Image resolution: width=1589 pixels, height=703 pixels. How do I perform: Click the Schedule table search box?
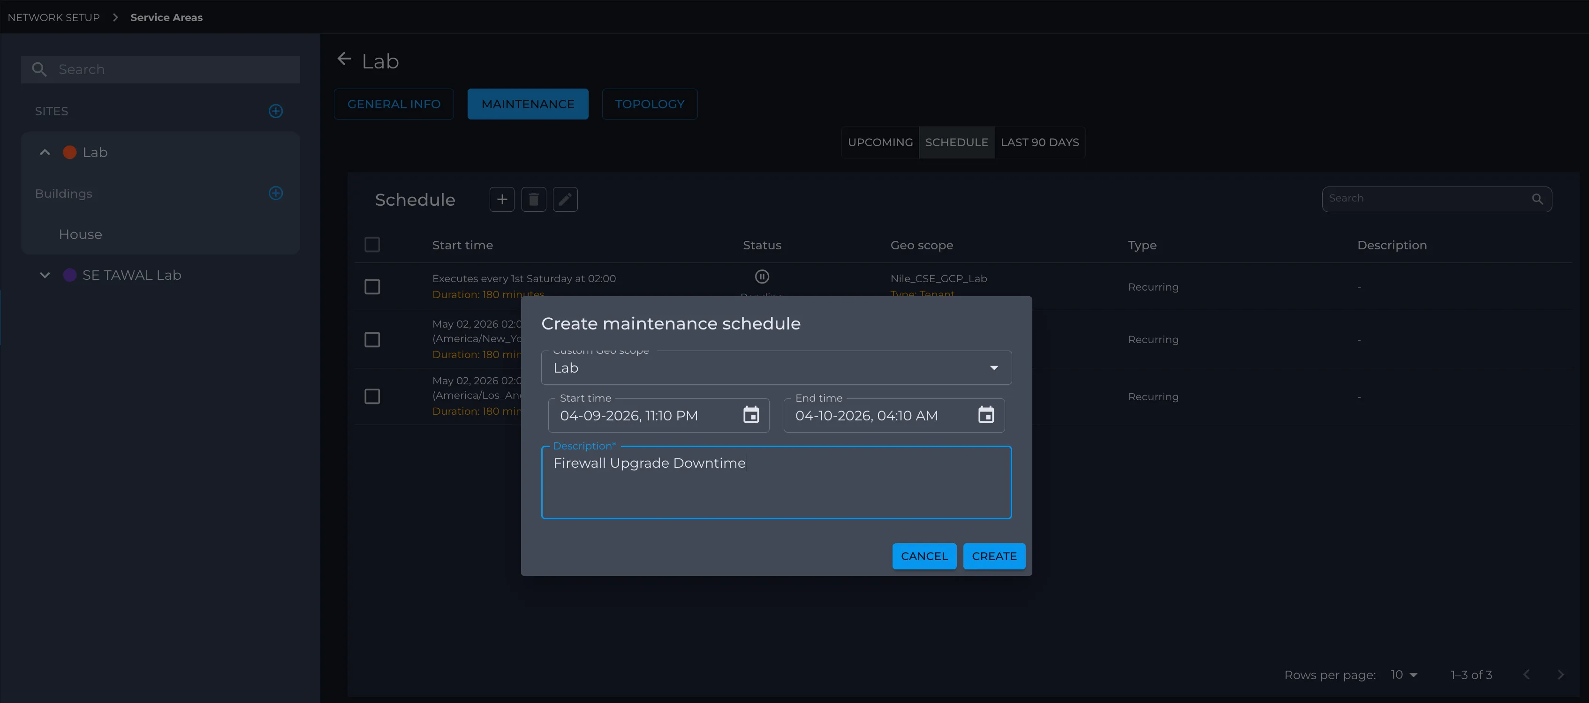pyautogui.click(x=1437, y=199)
